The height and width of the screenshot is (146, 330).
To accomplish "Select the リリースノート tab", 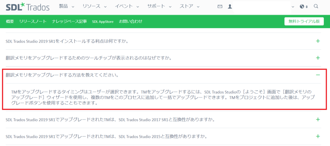I will (33, 21).
